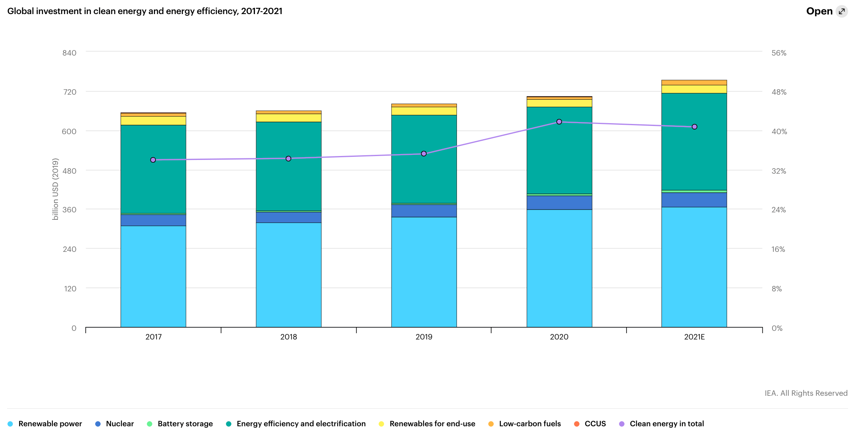This screenshot has width=852, height=438.
Task: Toggle the Battery storage legend item
Action: point(180,424)
